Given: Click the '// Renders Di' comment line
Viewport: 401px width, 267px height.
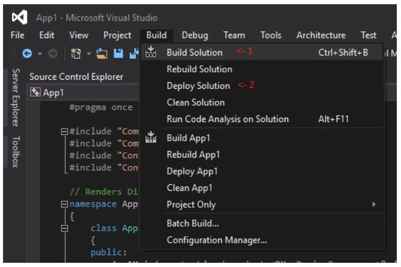Looking at the screenshot, I should 104,191.
